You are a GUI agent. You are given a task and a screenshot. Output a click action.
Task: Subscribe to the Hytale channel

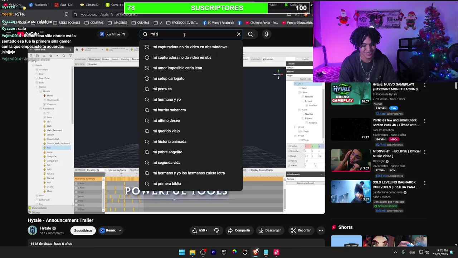pyautogui.click(x=83, y=230)
